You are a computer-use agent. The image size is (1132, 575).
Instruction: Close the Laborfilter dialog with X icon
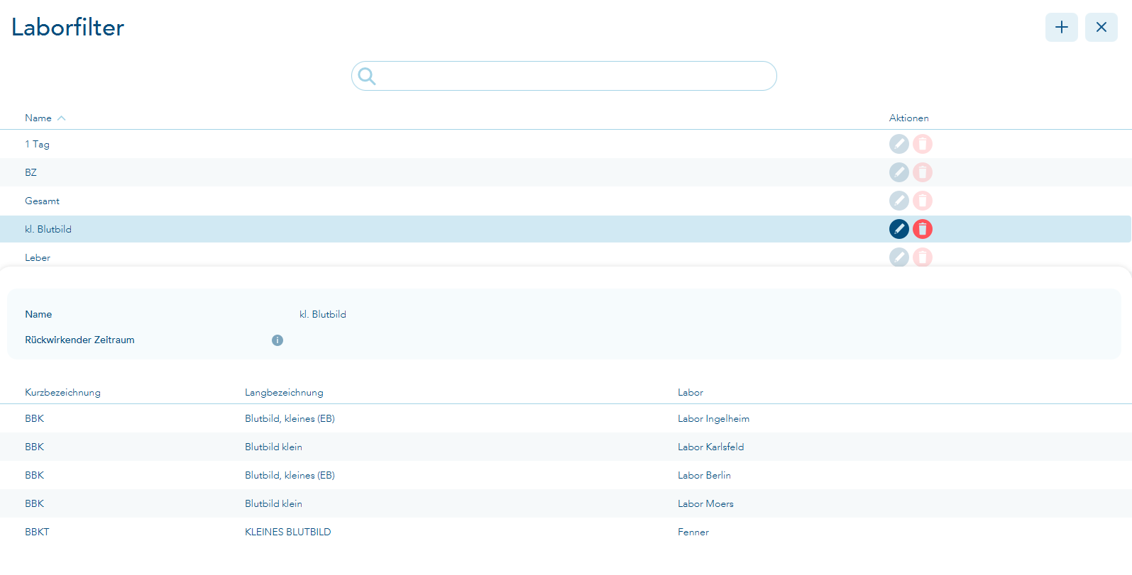click(1101, 28)
